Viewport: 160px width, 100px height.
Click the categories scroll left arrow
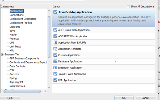[2, 91]
